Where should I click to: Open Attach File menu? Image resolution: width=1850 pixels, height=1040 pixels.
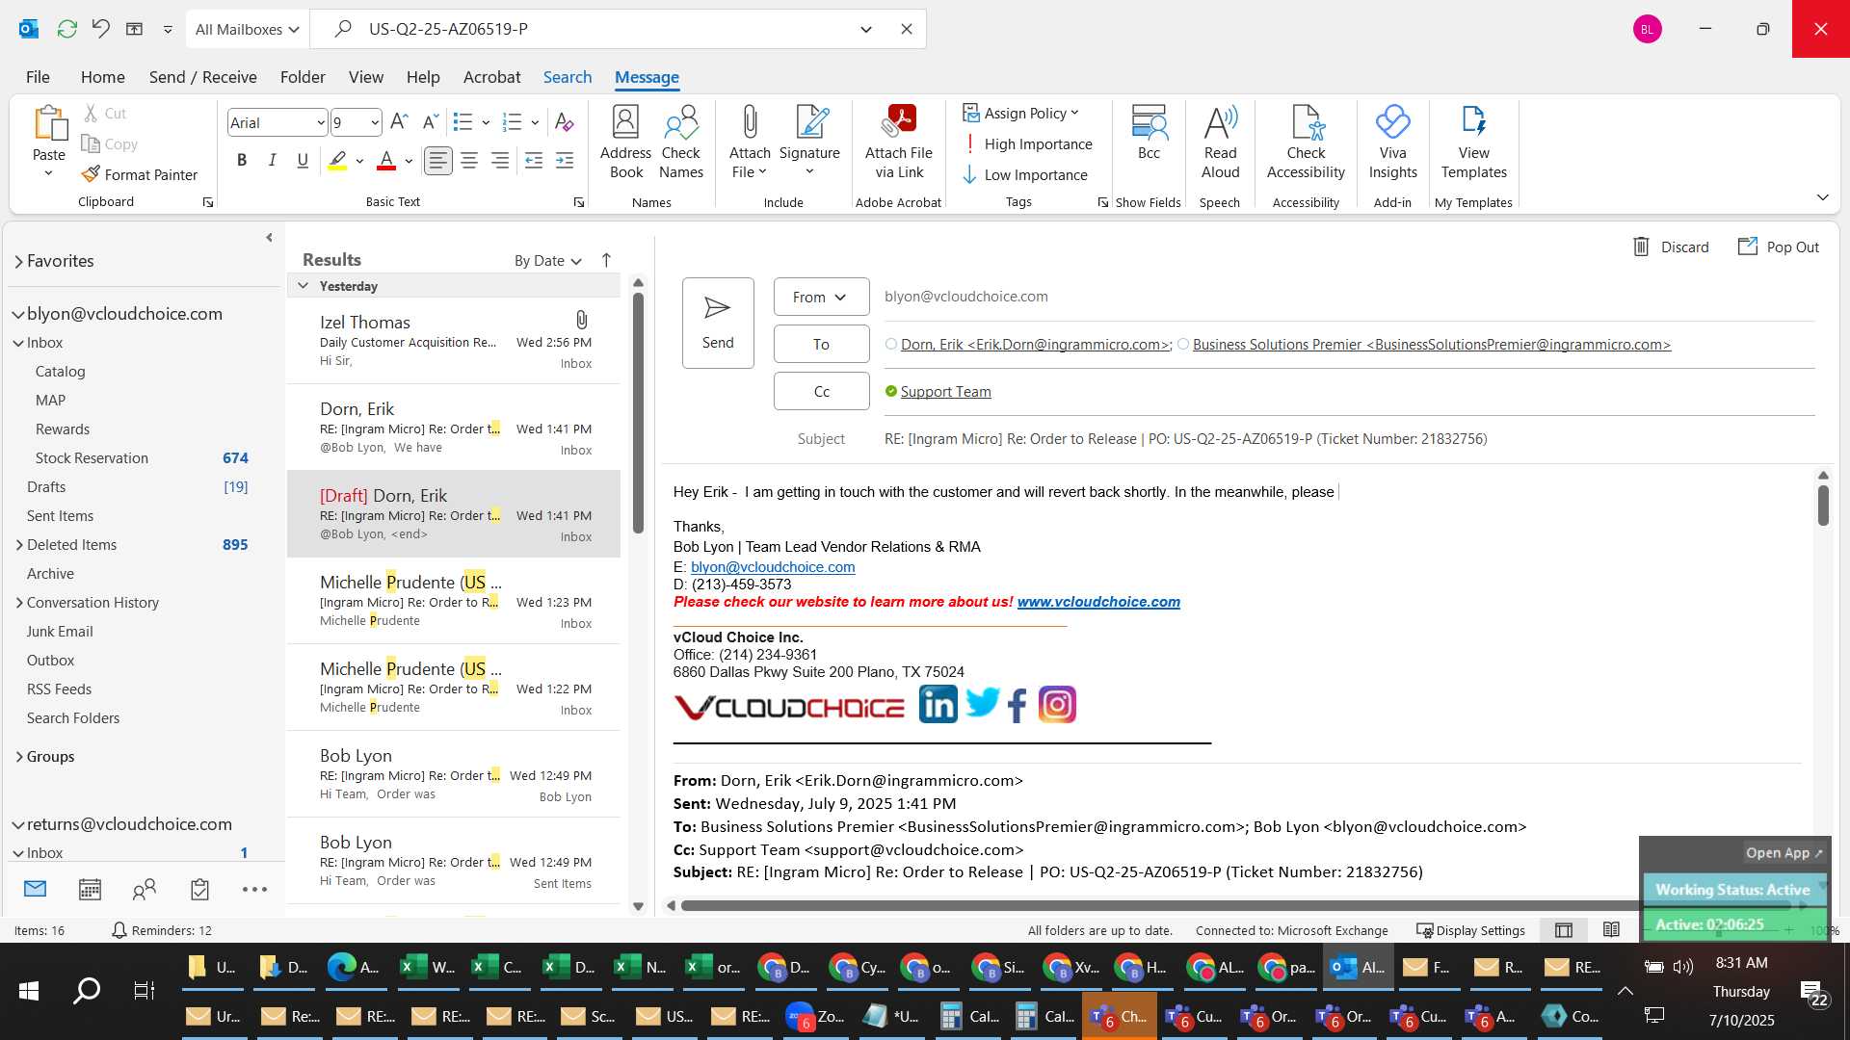click(750, 143)
